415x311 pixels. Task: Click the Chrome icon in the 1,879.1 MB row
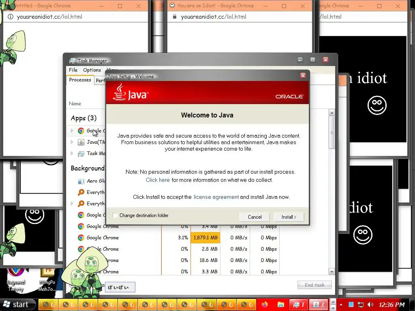pyautogui.click(x=81, y=238)
